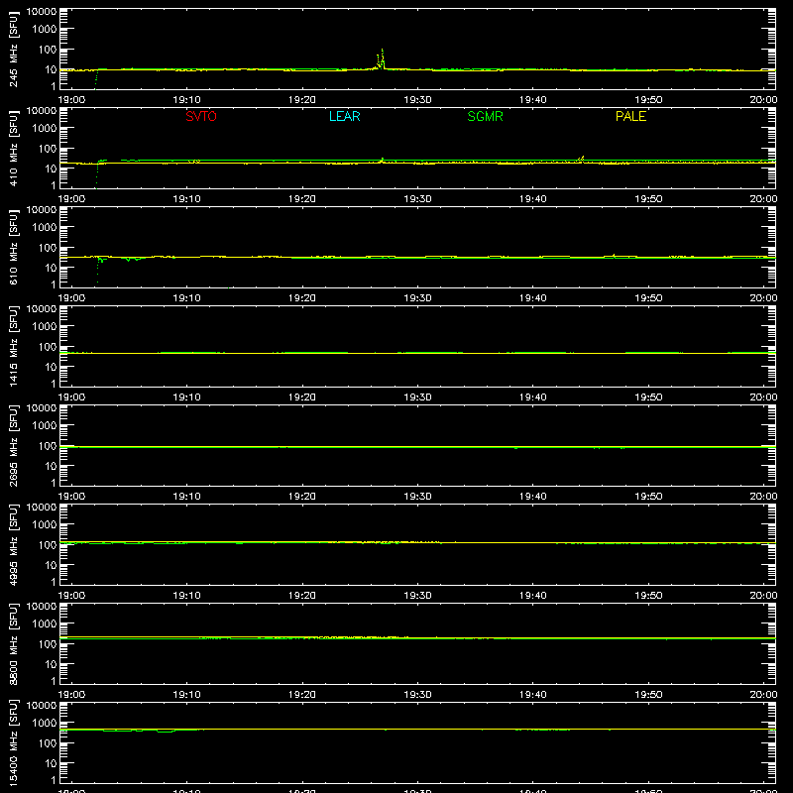Screen dimensions: 793x793
Task: Click the 100 y-axis label of 610 MHz plot
Action: pyautogui.click(x=48, y=248)
